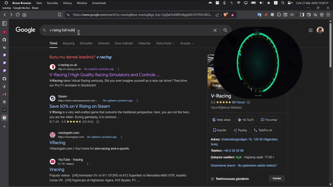Open the Favorites menu

point(53,3)
